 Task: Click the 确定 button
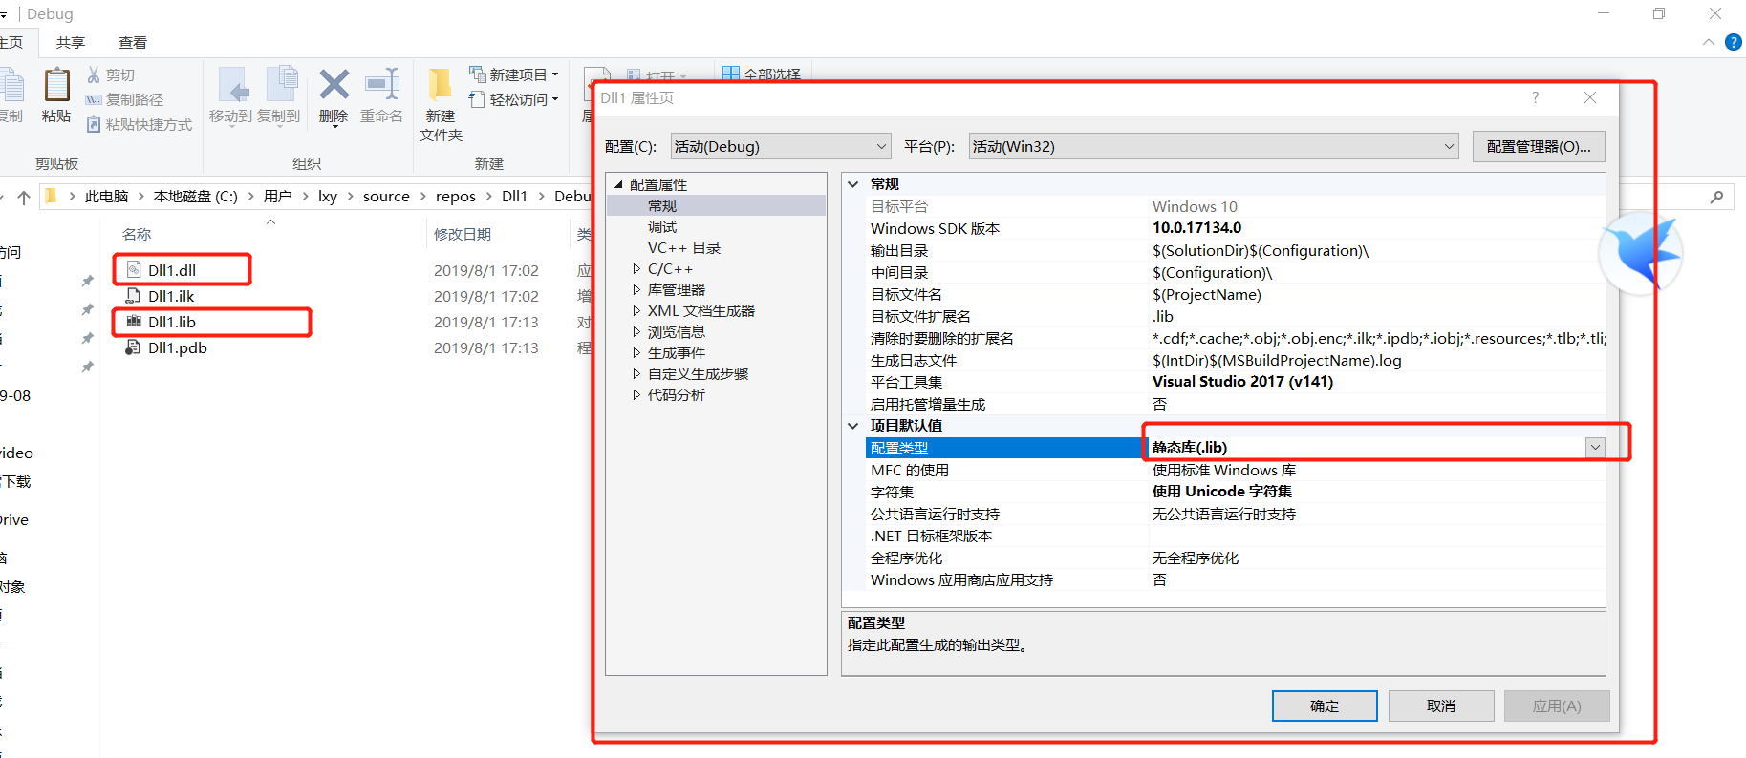click(x=1325, y=706)
